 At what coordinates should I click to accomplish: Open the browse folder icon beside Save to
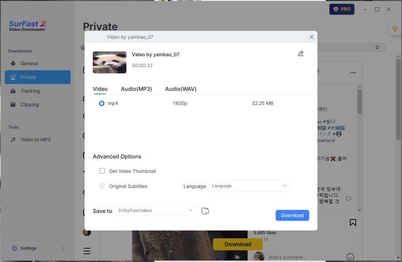point(205,211)
